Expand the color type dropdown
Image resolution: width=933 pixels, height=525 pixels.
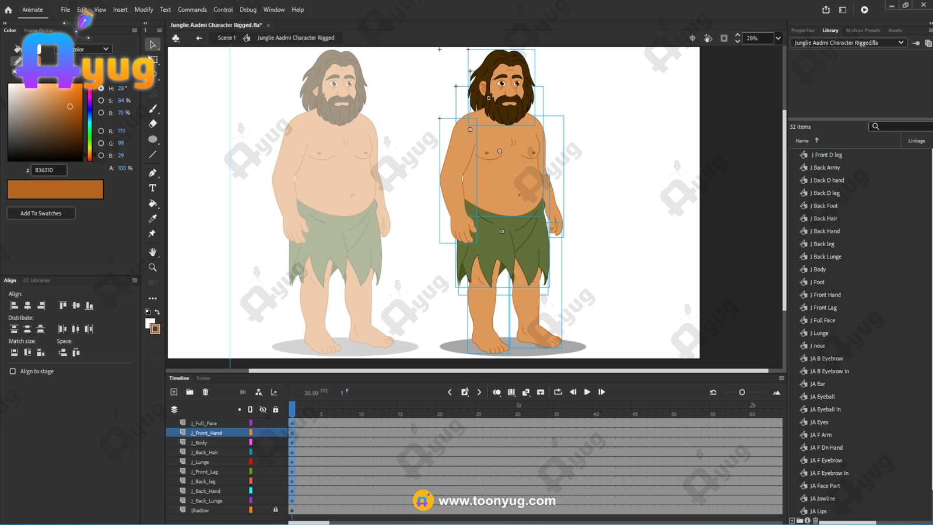(x=106, y=50)
